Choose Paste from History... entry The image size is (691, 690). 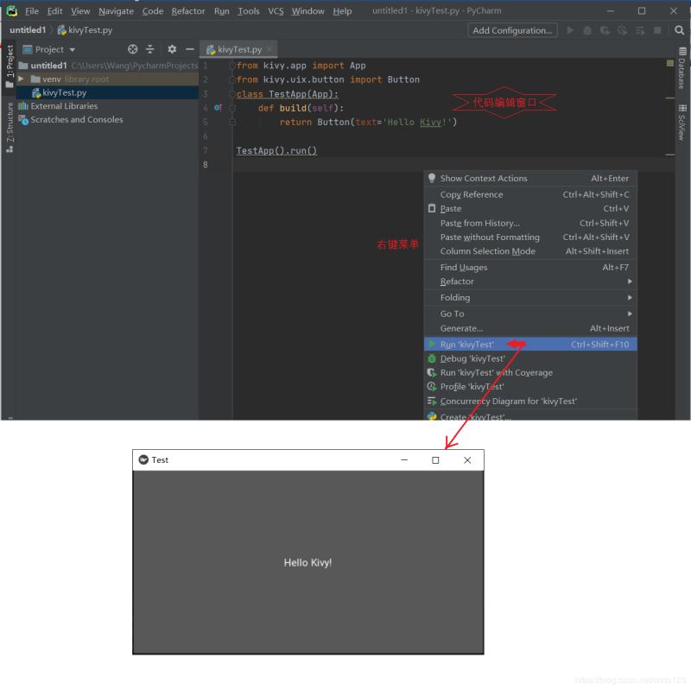click(x=530, y=223)
